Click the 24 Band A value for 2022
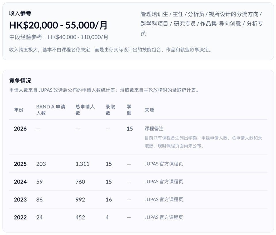 point(39,217)
